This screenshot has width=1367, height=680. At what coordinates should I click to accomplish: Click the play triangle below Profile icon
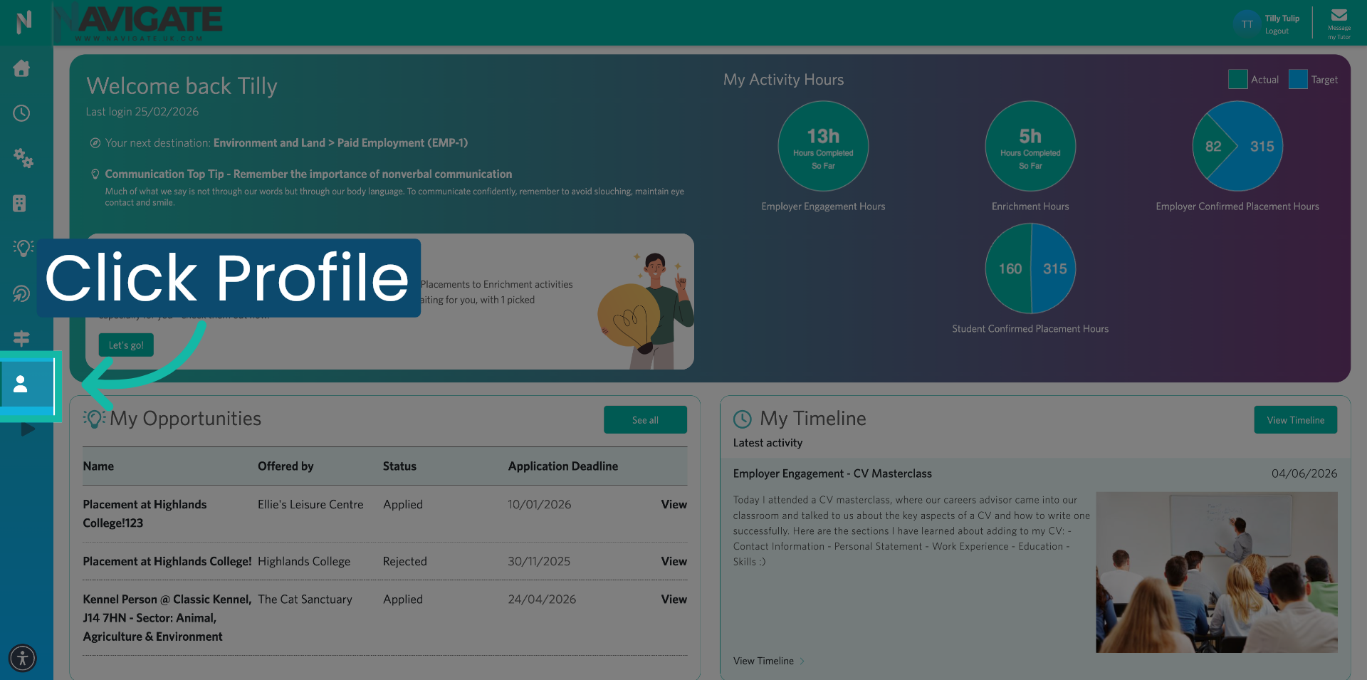(x=27, y=429)
